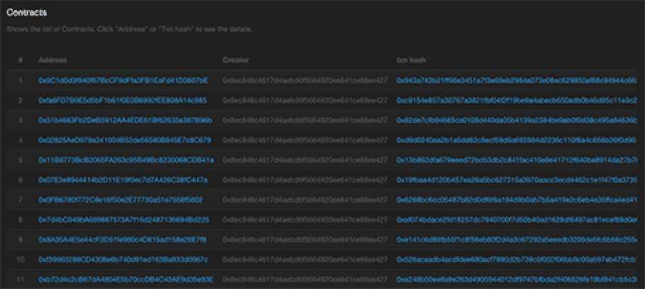Image resolution: width=645 pixels, height=289 pixels.
Task: Click the Creator column header
Action: pyautogui.click(x=234, y=60)
